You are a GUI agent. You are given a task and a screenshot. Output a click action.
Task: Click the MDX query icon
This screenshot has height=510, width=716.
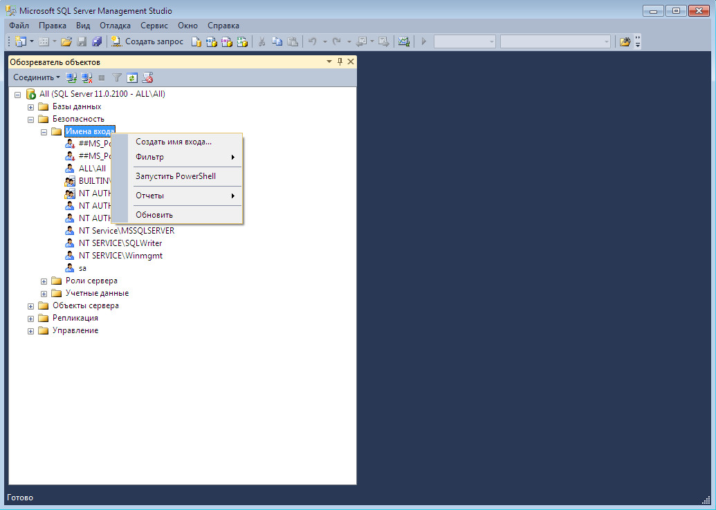point(212,41)
